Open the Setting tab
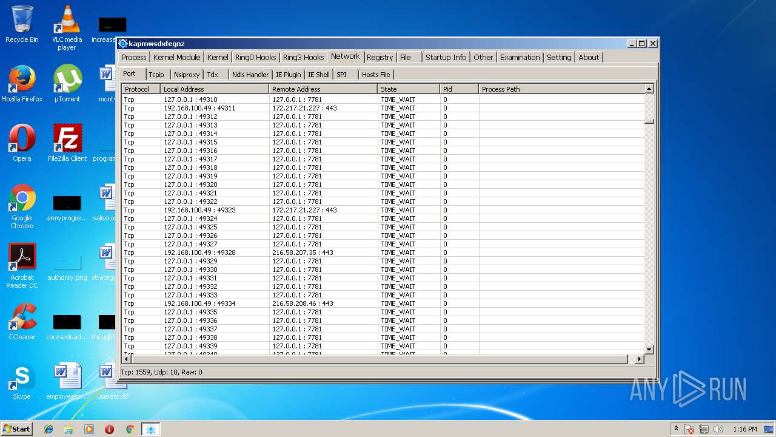776x437 pixels. pos(559,57)
